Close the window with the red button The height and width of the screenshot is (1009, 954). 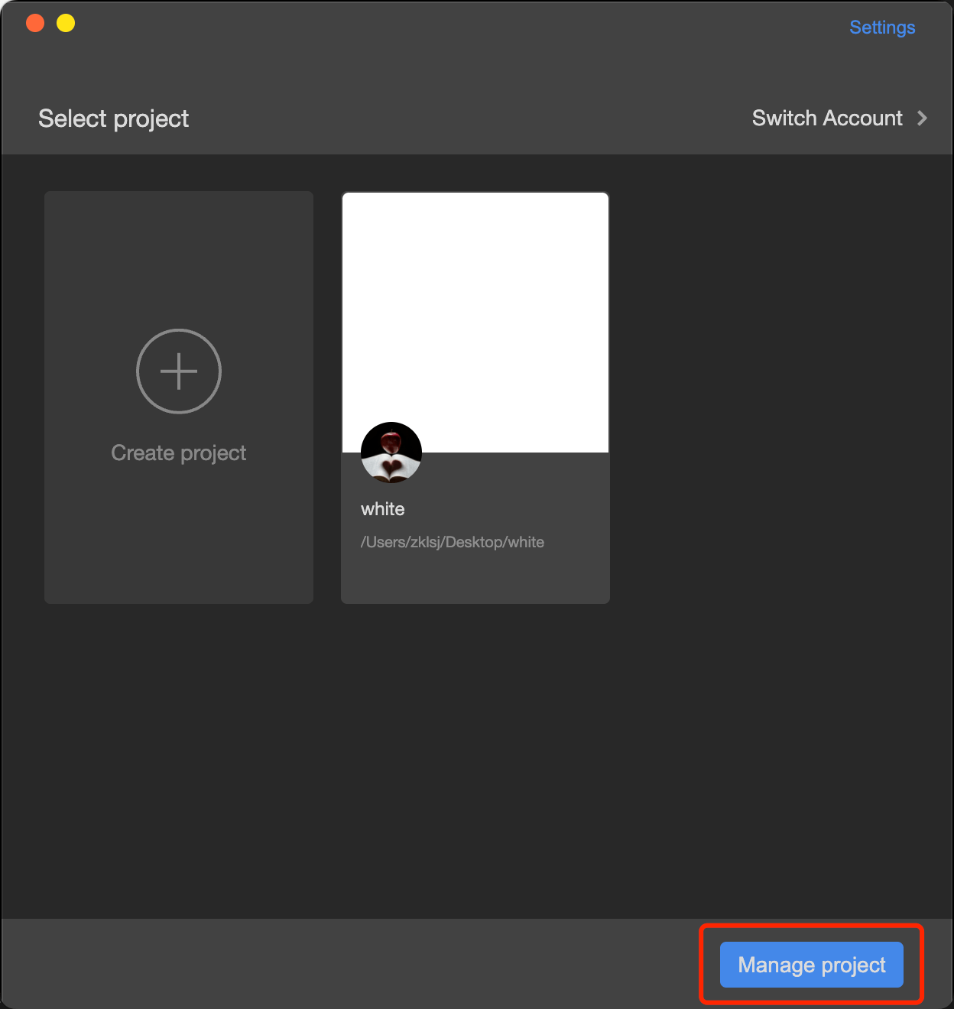(35, 23)
